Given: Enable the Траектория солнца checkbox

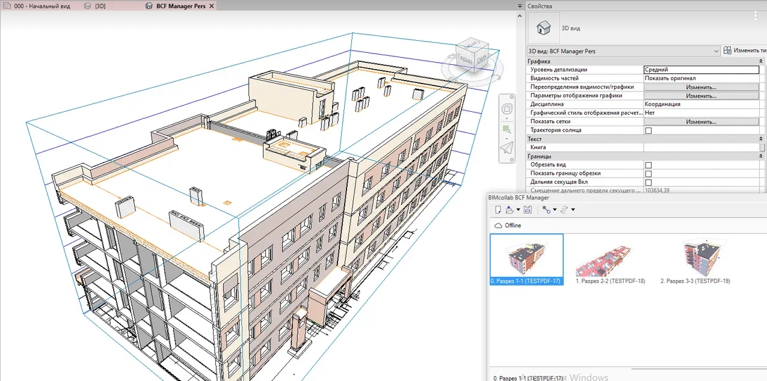Looking at the screenshot, I should (x=648, y=130).
